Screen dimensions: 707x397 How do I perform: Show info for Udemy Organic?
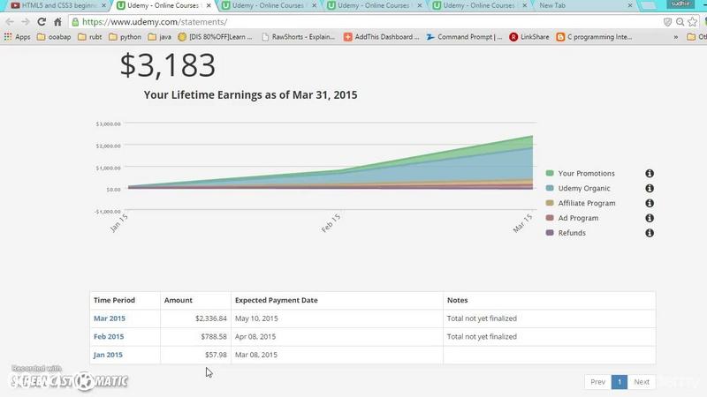pos(650,188)
